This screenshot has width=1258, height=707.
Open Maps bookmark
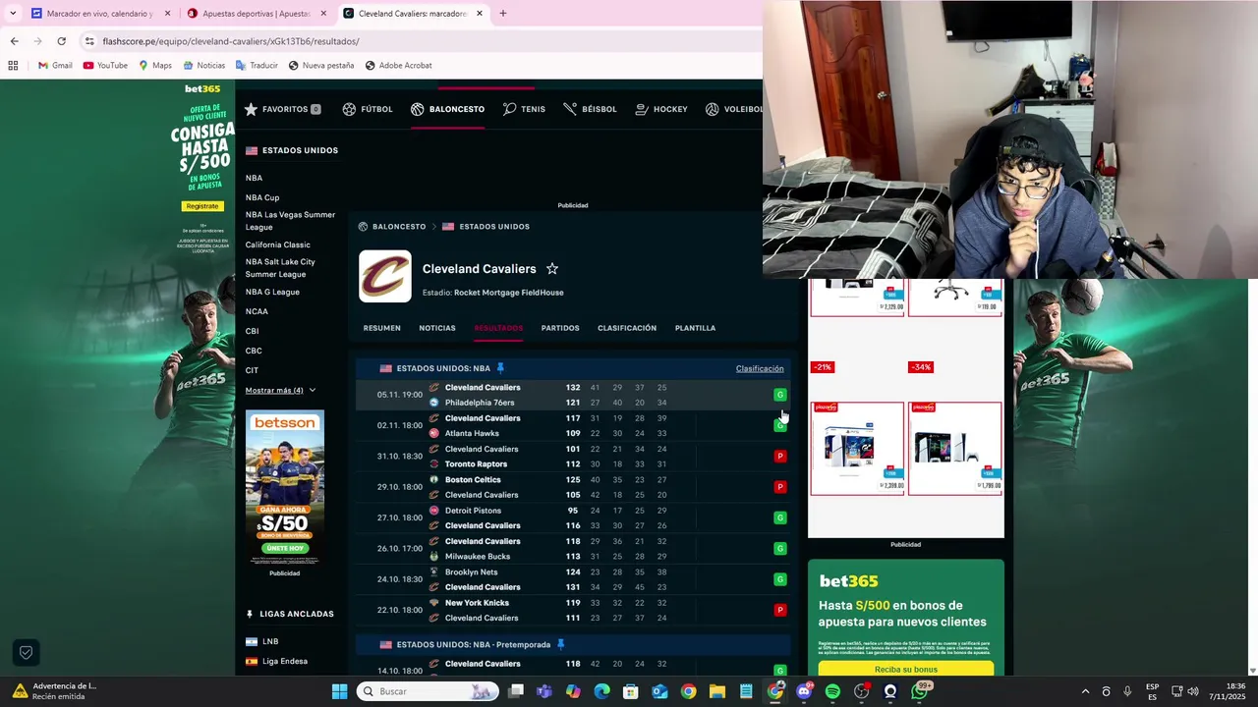(155, 66)
